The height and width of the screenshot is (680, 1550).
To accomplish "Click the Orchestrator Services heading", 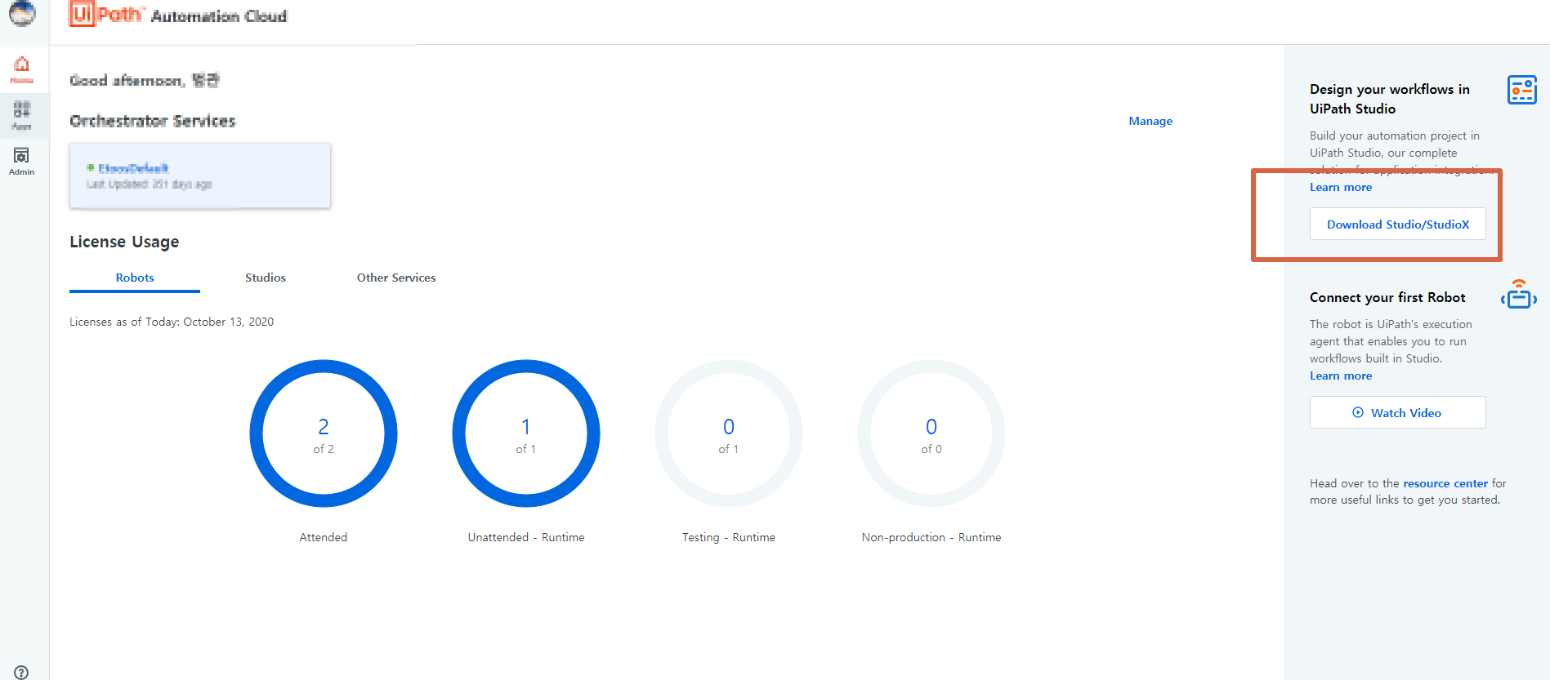I will [x=153, y=121].
